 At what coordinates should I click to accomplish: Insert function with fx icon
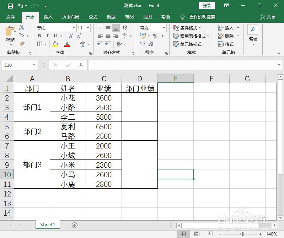coord(81,65)
